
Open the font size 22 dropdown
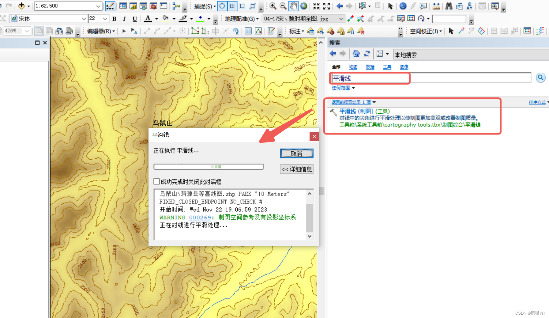pos(105,19)
